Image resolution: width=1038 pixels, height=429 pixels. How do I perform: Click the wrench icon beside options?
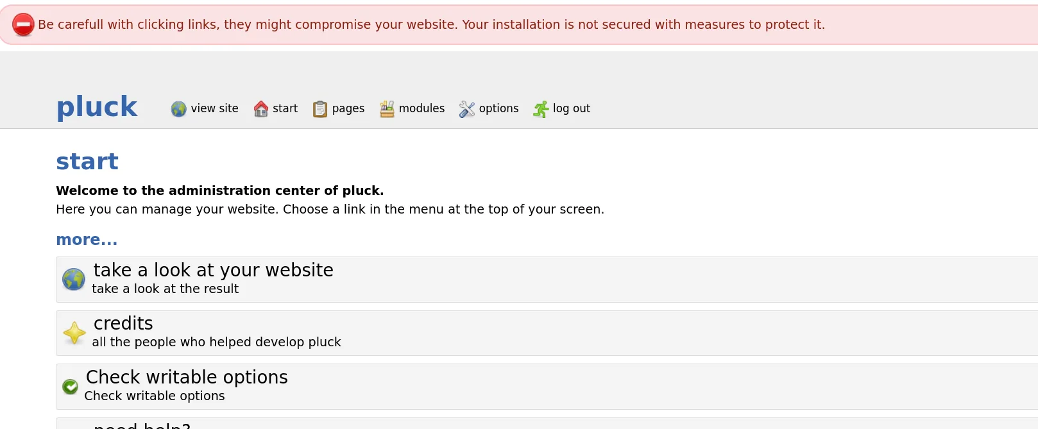(x=467, y=110)
